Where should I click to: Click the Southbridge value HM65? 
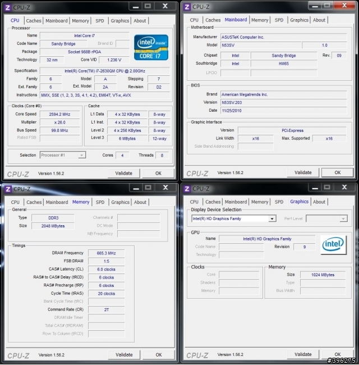click(284, 63)
